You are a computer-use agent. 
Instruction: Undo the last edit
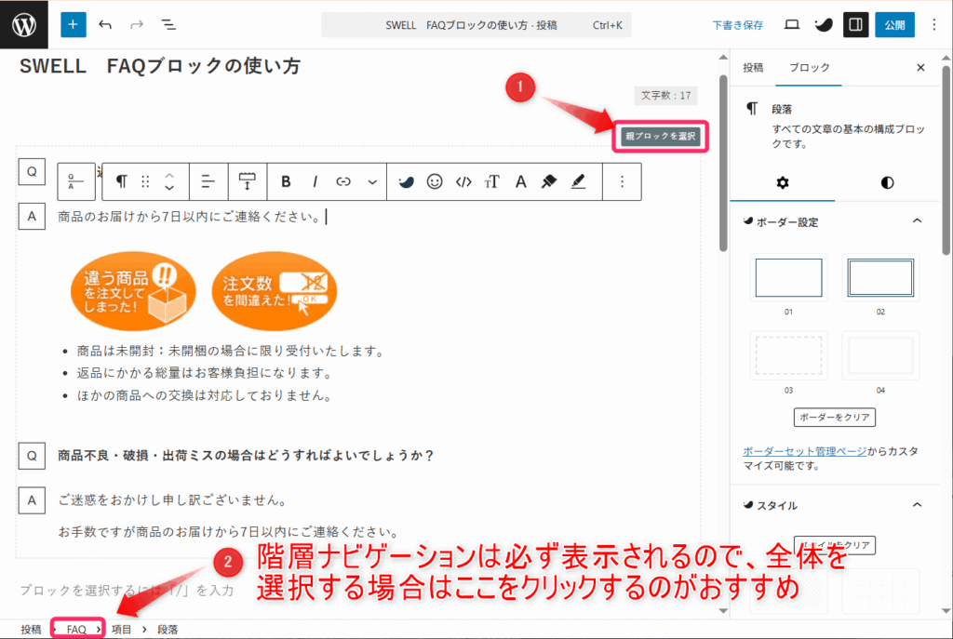point(105,24)
